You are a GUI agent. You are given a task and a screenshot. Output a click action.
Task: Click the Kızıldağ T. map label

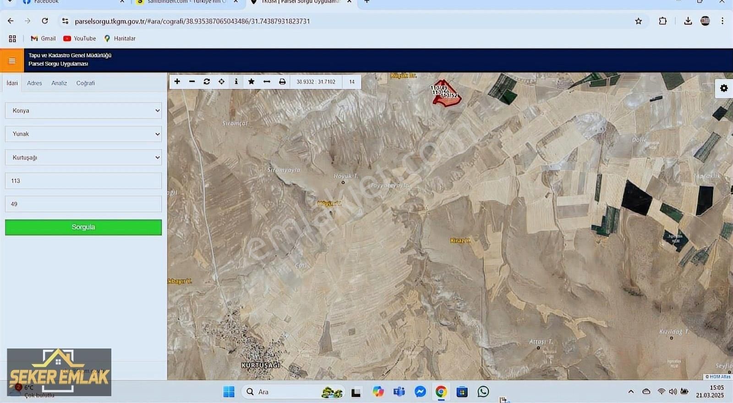click(673, 331)
